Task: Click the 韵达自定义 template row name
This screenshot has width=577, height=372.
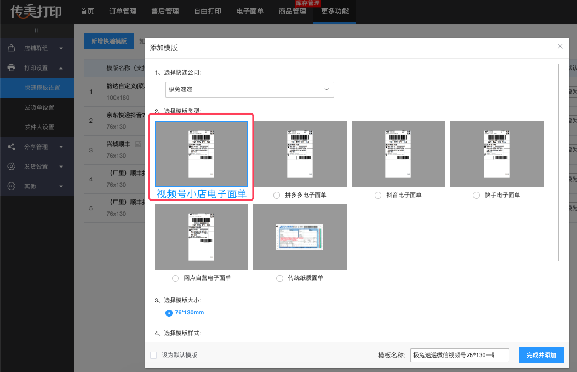Action: (126, 86)
